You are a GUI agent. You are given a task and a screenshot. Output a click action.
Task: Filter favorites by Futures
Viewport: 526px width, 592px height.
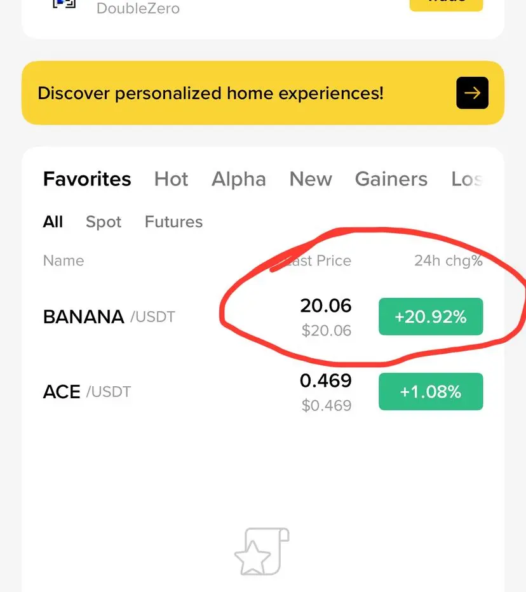[x=173, y=222]
